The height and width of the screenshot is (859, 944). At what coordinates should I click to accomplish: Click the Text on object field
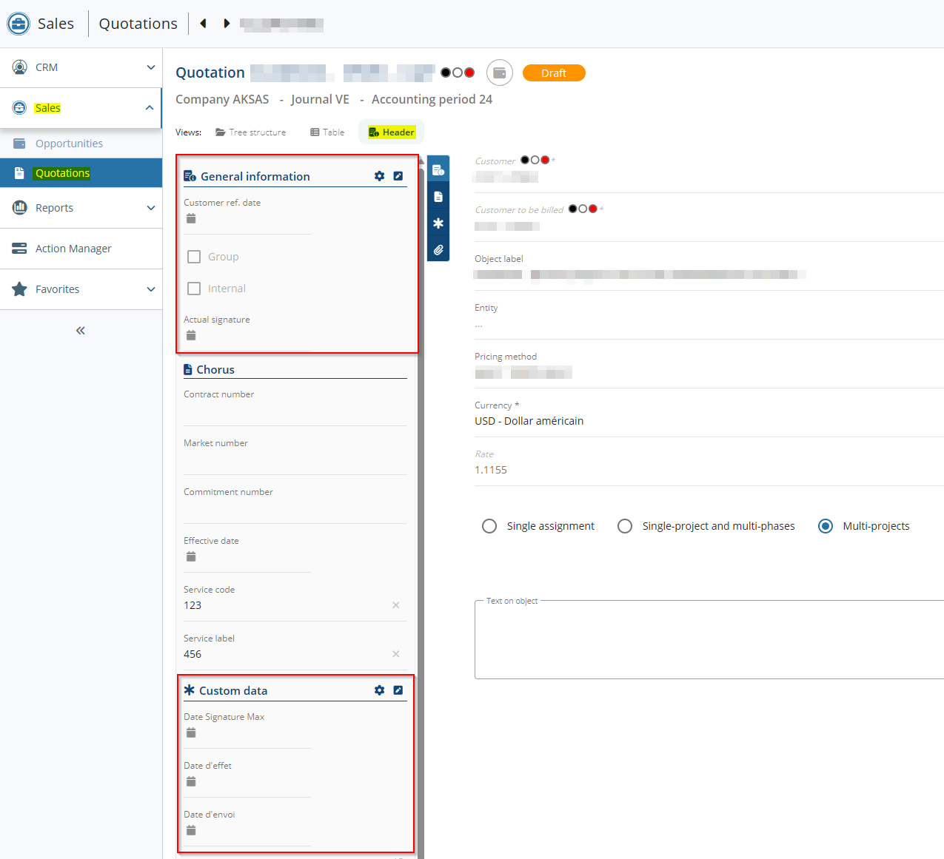(x=709, y=640)
